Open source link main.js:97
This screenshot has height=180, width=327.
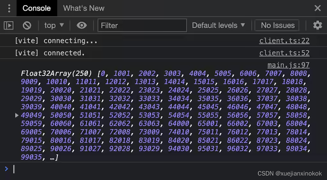click(x=288, y=65)
